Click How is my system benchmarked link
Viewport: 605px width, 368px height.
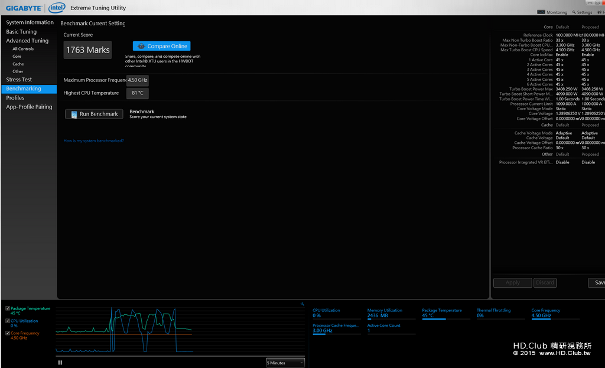pos(93,141)
